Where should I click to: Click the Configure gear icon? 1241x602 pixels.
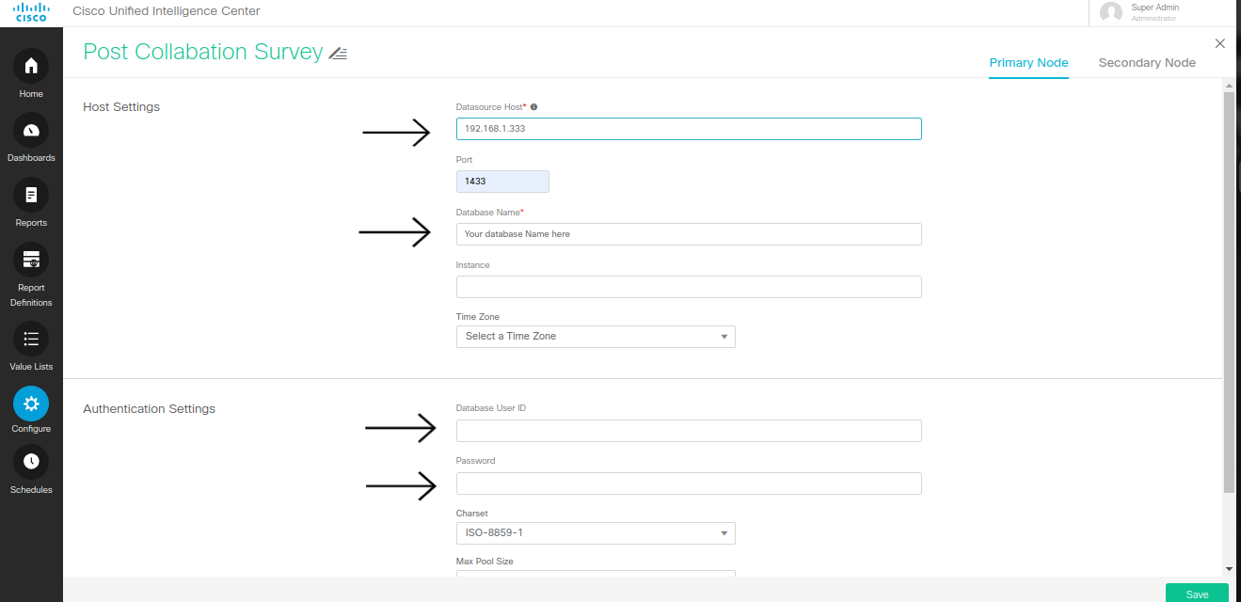point(31,404)
